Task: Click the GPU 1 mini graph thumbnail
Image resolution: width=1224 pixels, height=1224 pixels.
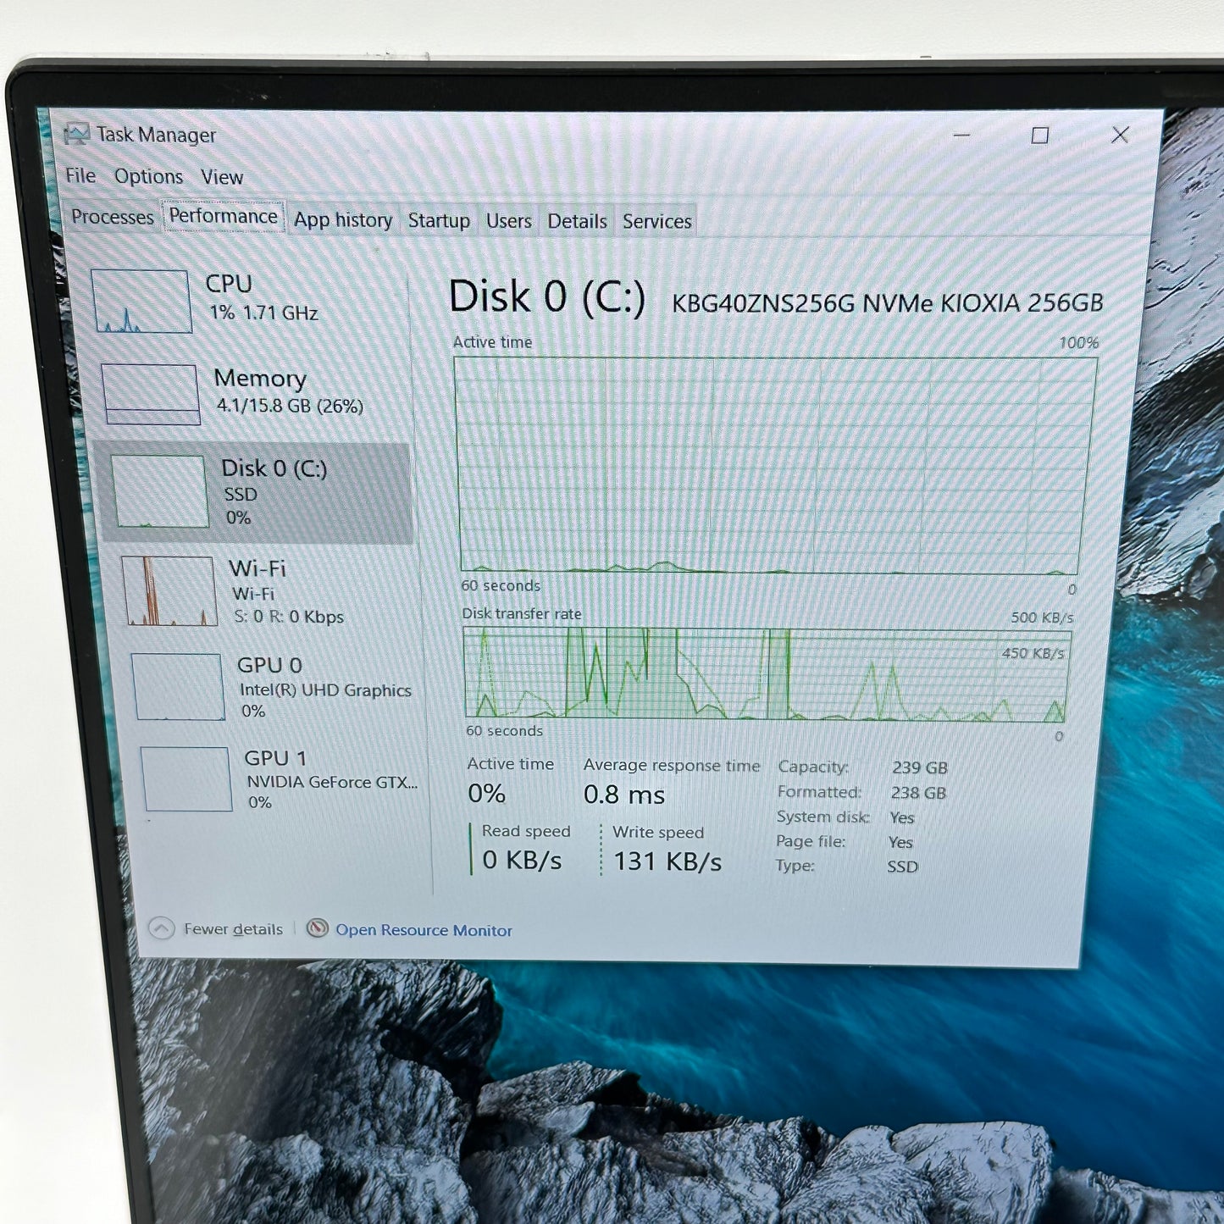Action: 187,779
